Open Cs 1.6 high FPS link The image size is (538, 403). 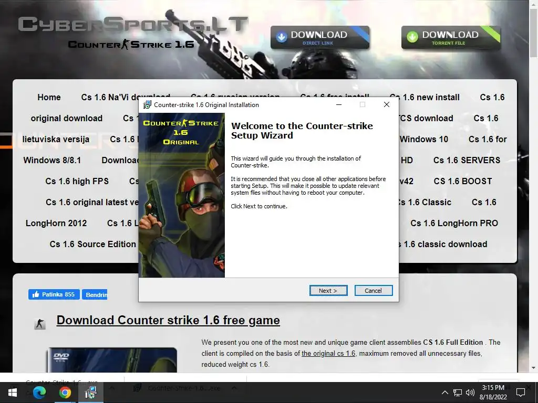tap(77, 181)
